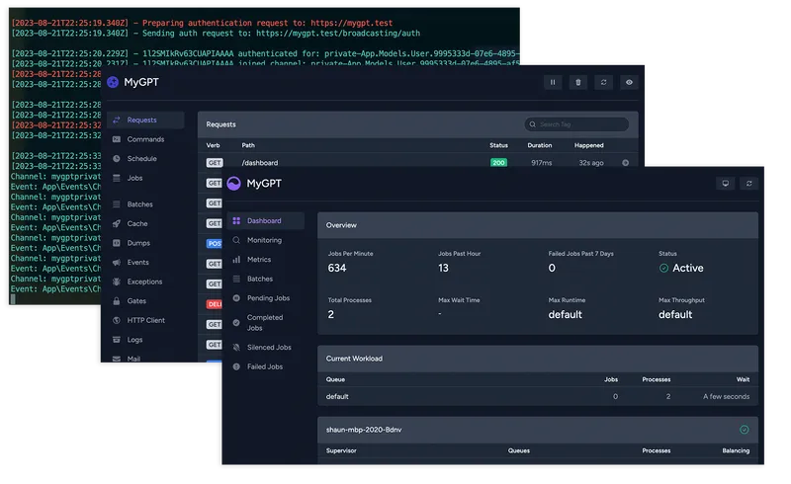
Task: Click the Silenced Jobs muted bell icon
Action: pos(236,348)
